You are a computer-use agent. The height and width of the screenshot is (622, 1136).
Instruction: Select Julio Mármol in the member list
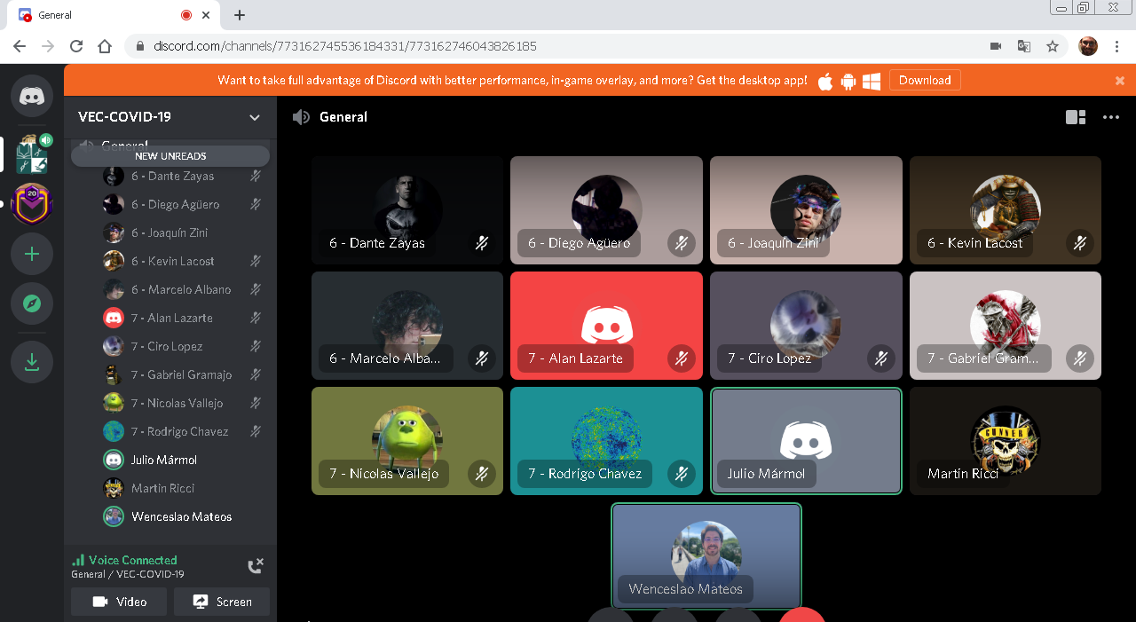click(163, 460)
